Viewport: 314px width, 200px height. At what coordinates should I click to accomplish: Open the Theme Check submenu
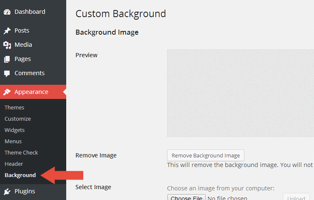(21, 153)
